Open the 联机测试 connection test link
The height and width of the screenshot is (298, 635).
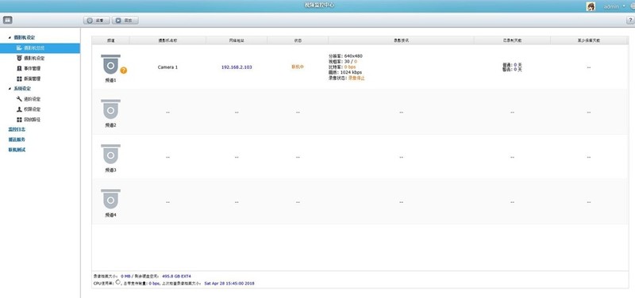(17, 150)
